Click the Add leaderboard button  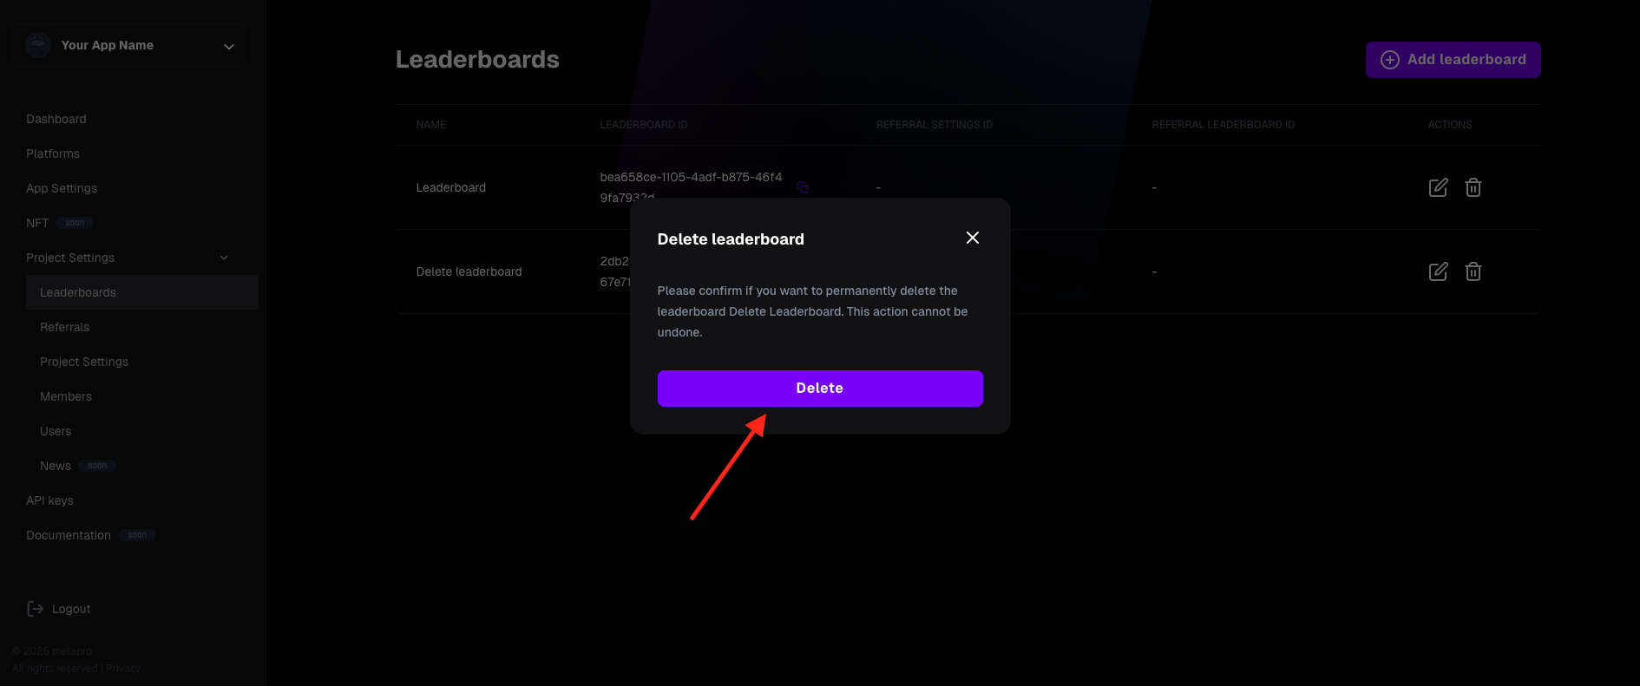click(1453, 60)
